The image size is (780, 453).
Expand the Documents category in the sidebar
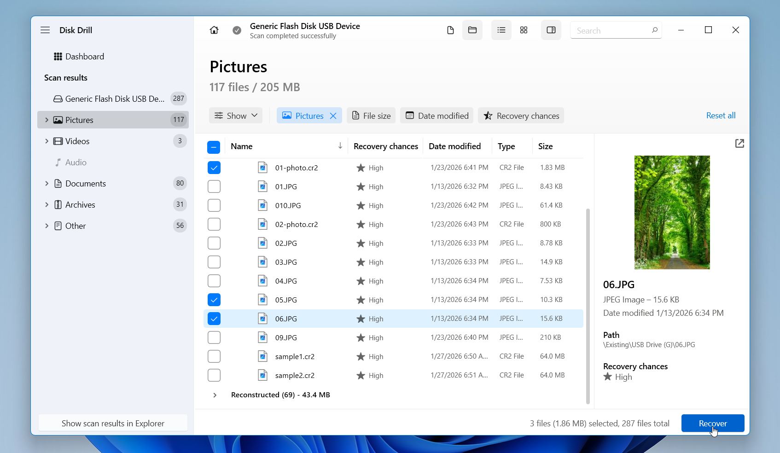click(47, 183)
